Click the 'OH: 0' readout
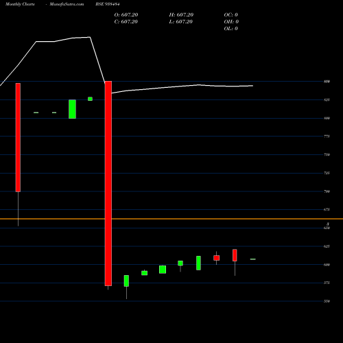Viewport: 343px width, 343px height. point(231,22)
